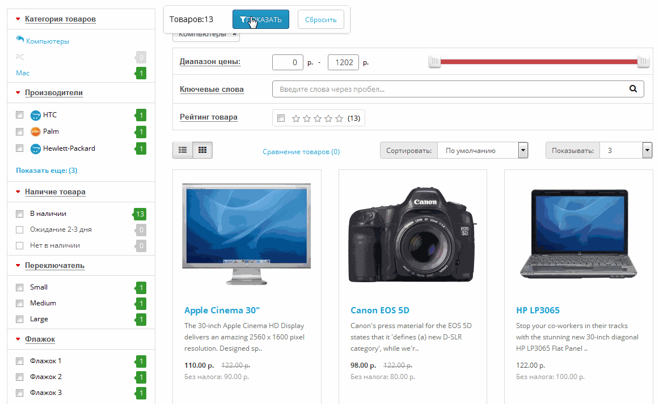The height and width of the screenshot is (404, 659).
Task: Open the Сортировать dropdown
Action: 483,150
